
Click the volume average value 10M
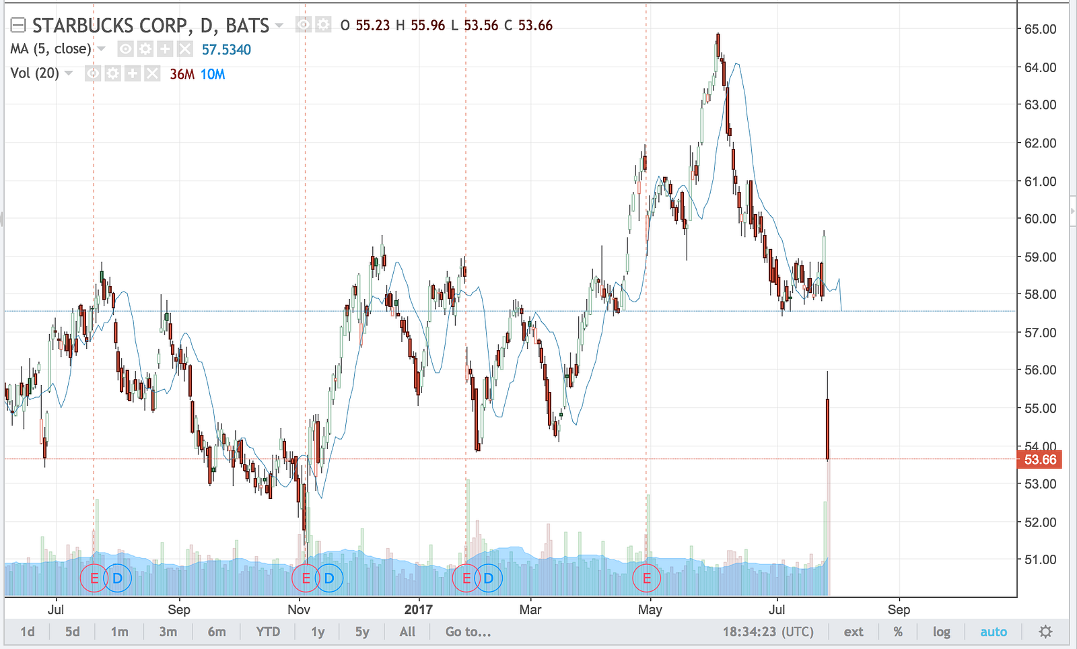tap(213, 74)
